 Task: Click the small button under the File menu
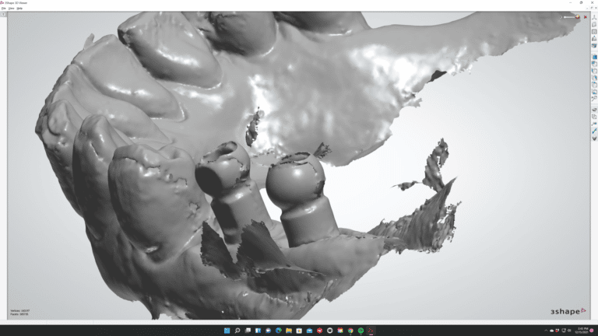click(x=3, y=15)
